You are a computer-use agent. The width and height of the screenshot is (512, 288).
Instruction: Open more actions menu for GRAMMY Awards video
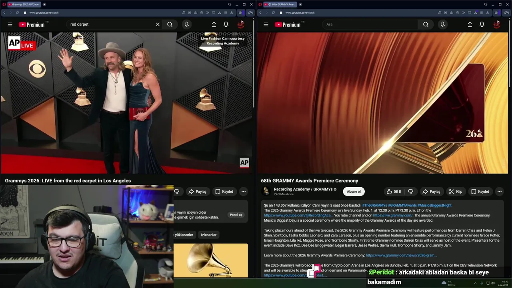coord(499,192)
